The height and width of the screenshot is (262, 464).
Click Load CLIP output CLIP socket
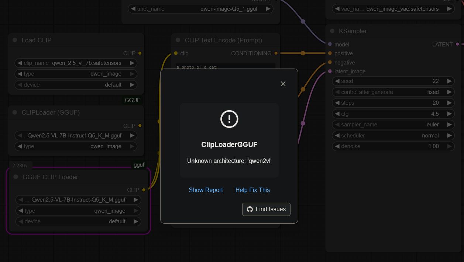[x=140, y=53]
